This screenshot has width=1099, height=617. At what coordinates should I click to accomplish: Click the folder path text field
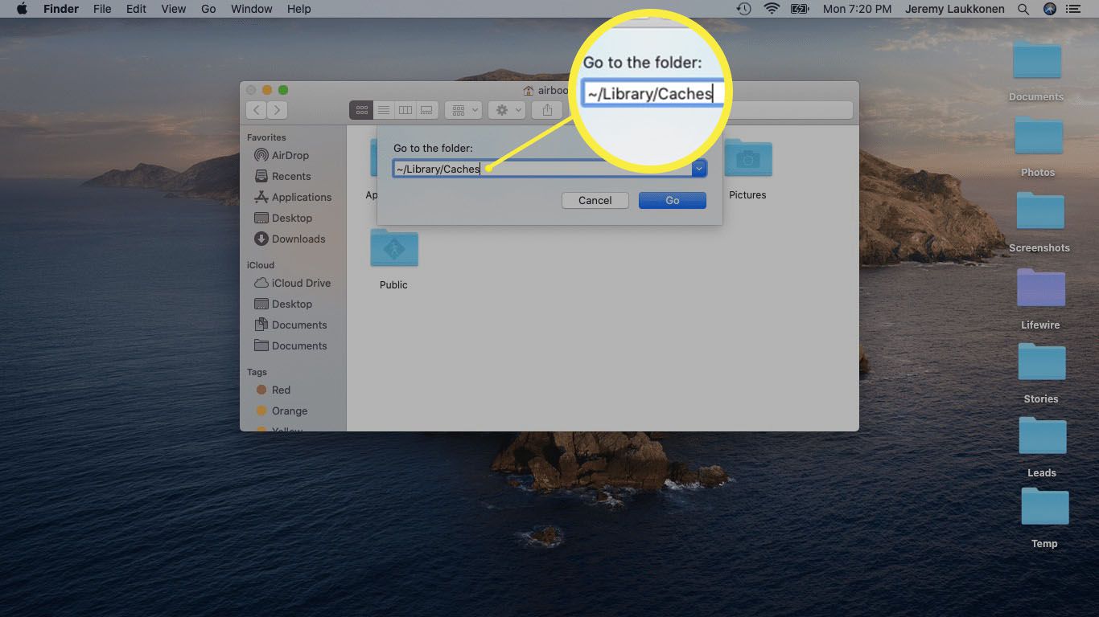[541, 169]
